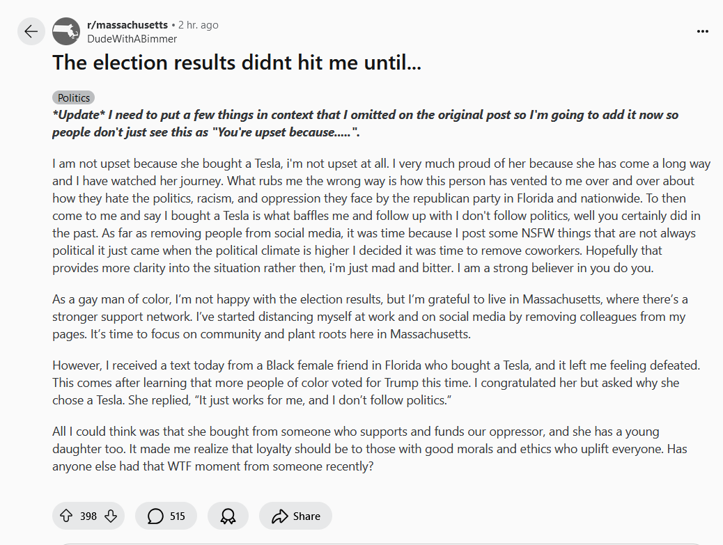This screenshot has width=723, height=545.
Task: Upvote the election results post
Action: pos(66,516)
